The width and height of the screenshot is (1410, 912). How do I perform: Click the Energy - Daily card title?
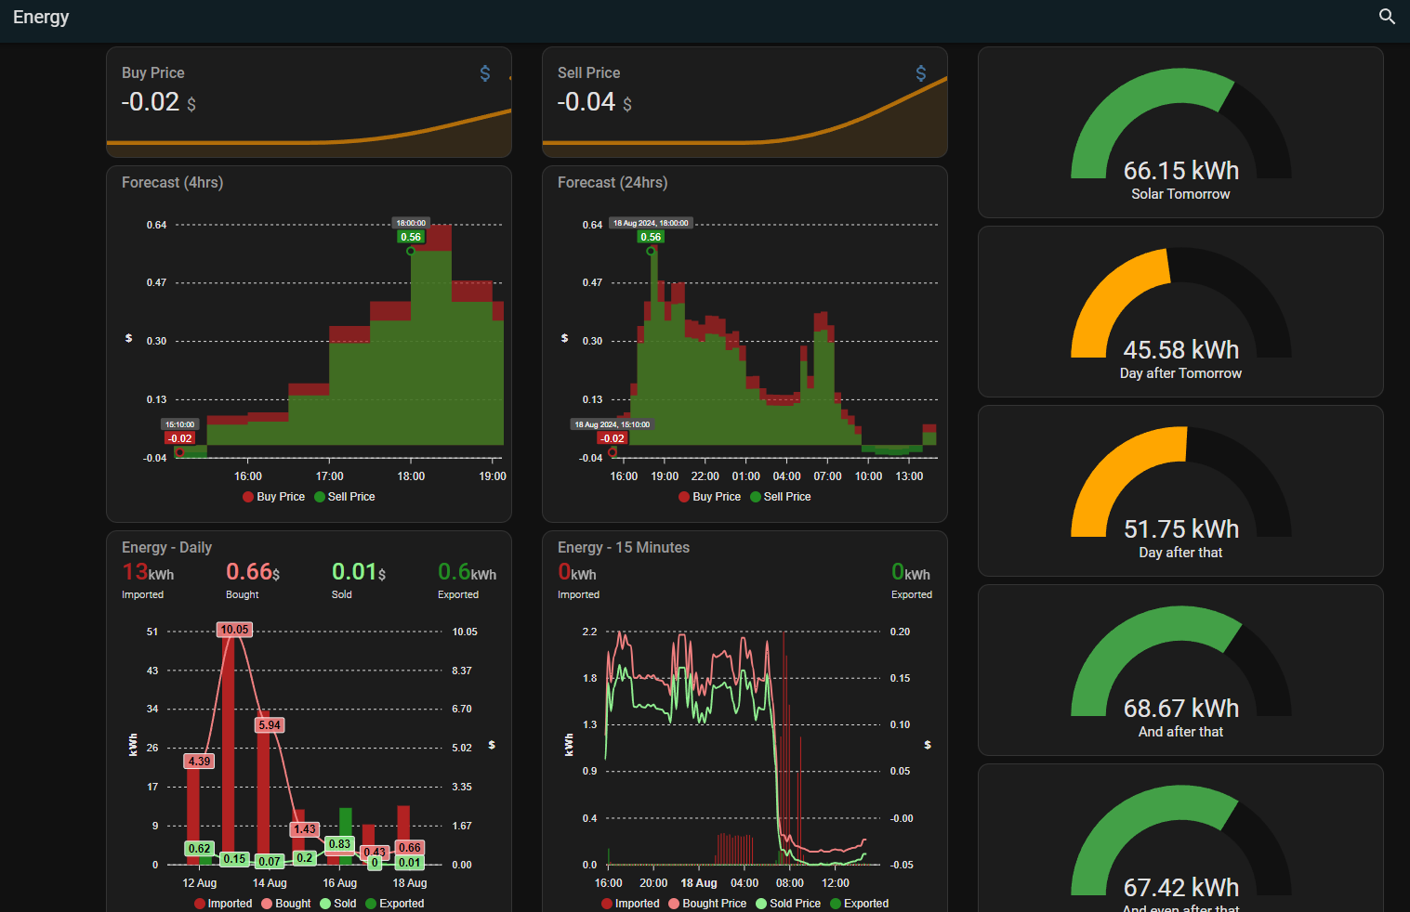click(x=166, y=548)
